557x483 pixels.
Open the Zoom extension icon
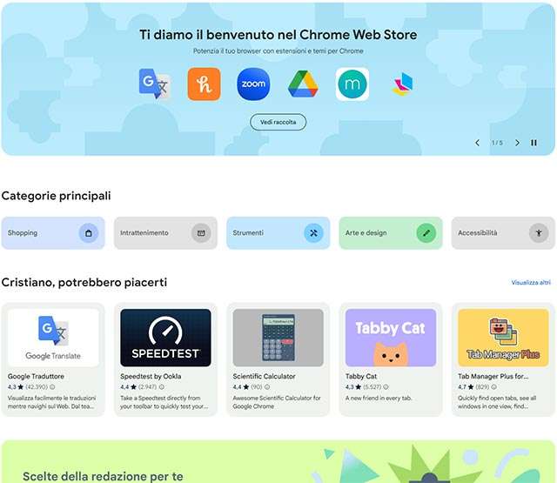(x=253, y=84)
